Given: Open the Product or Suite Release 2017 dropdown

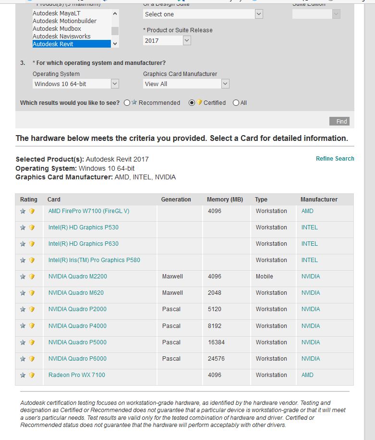Looking at the screenshot, I should coord(167,40).
